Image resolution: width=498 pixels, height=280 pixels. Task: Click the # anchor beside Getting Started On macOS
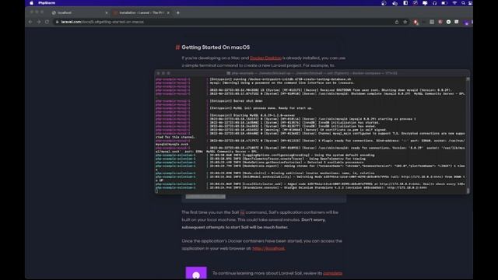pos(177,47)
